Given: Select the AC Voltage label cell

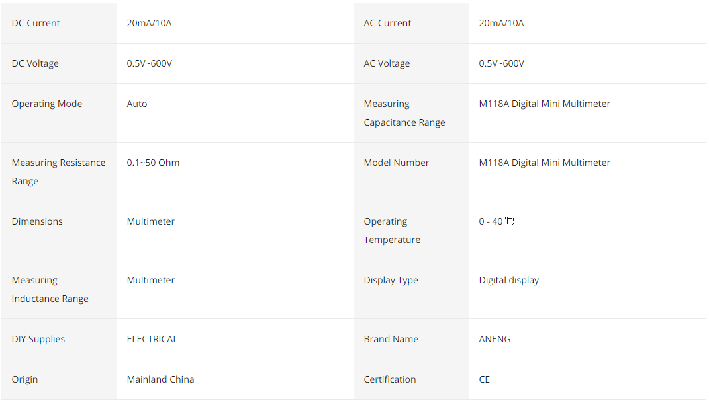Looking at the screenshot, I should 410,63.
